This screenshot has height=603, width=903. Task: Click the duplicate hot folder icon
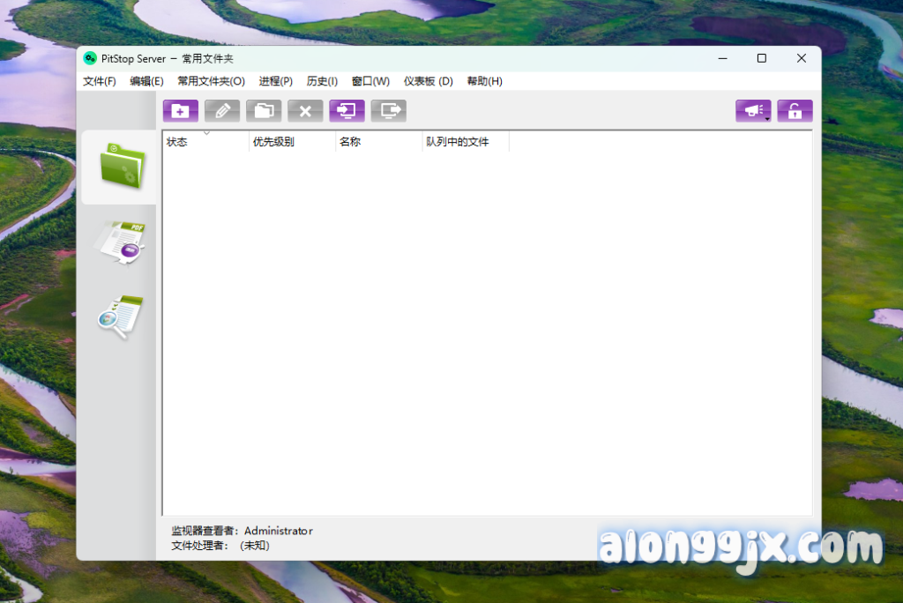point(264,111)
